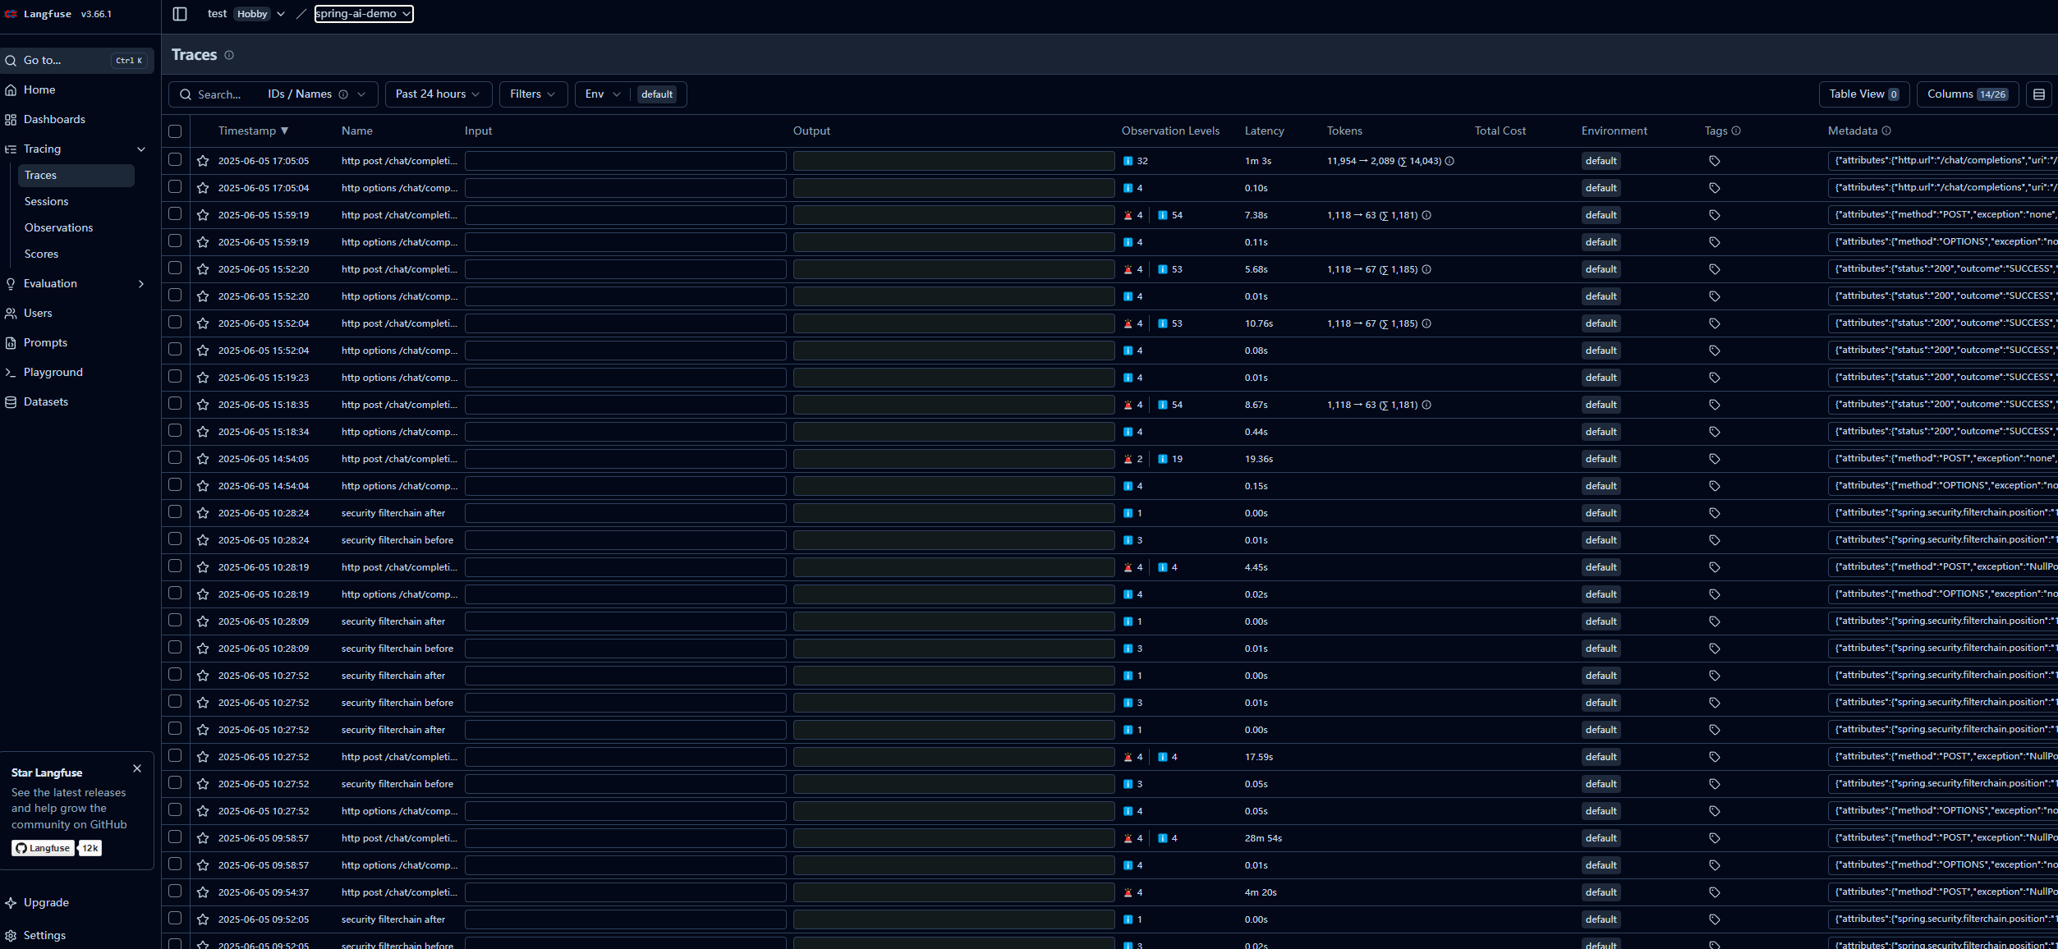Open the spring-ai-demo project dropdown
Image resolution: width=2058 pixels, height=949 pixels.
363,14
